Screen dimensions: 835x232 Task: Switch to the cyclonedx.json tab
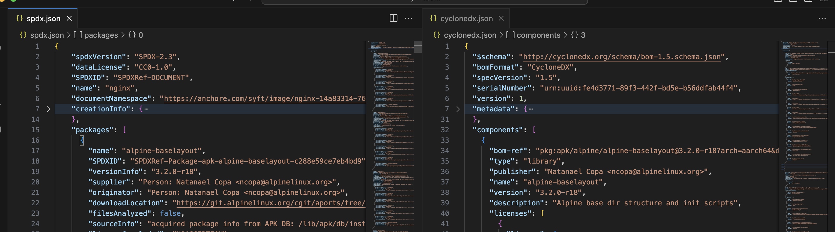click(466, 19)
